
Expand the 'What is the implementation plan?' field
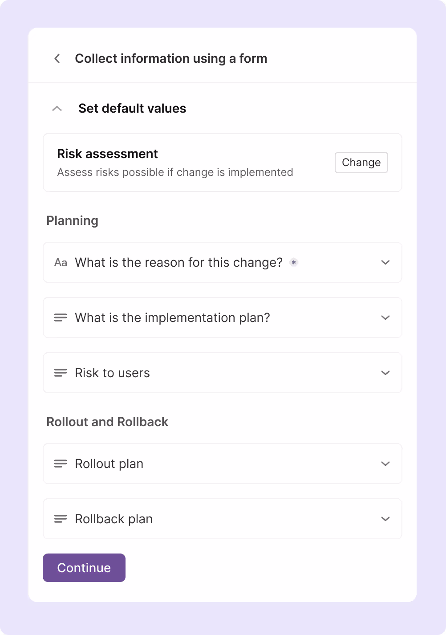[385, 317]
